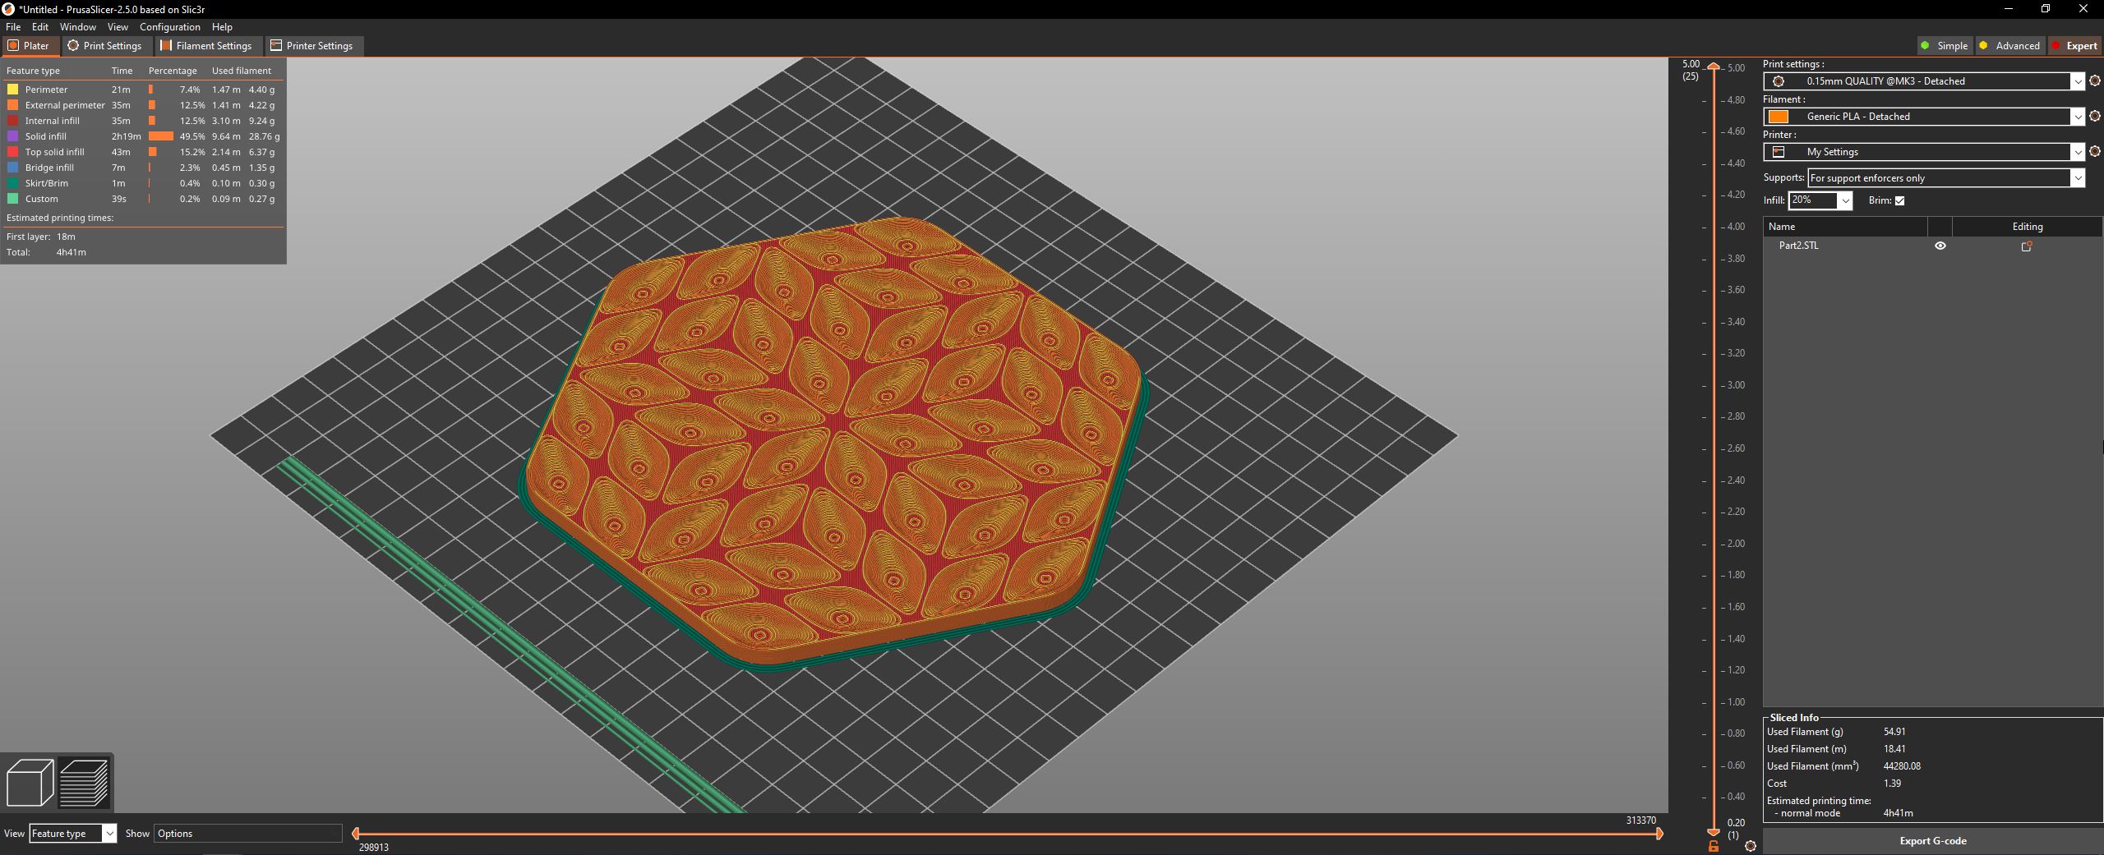The width and height of the screenshot is (2104, 855).
Task: Expand the Print settings preset dropdown
Action: pos(2078,81)
